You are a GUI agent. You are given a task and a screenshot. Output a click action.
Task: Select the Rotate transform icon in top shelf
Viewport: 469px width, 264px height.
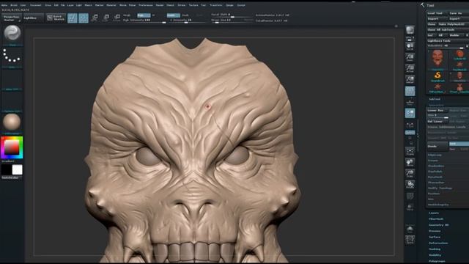pyautogui.click(x=117, y=18)
